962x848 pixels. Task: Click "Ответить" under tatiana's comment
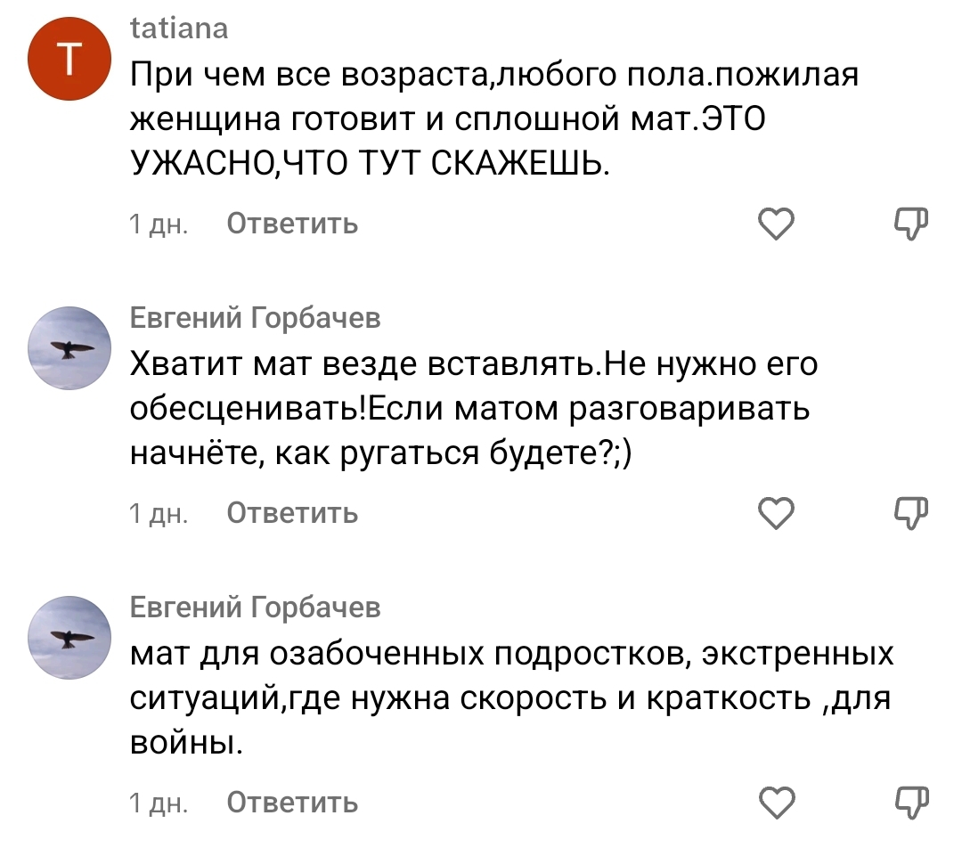point(292,224)
